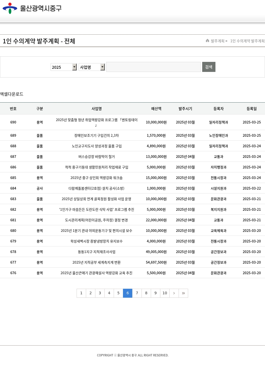
Task: Go to page 3
Action: (x=100, y=293)
